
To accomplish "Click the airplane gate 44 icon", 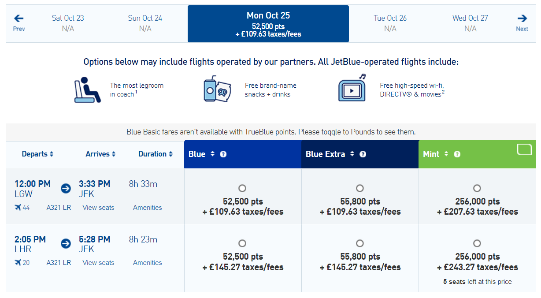I will pyautogui.click(x=18, y=207).
